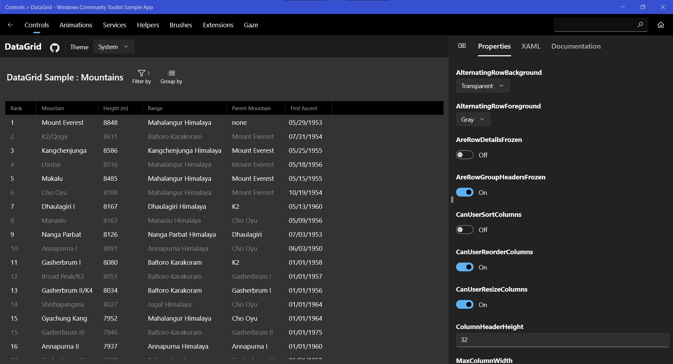
Task: Open the Theme System dropdown
Action: pos(114,47)
